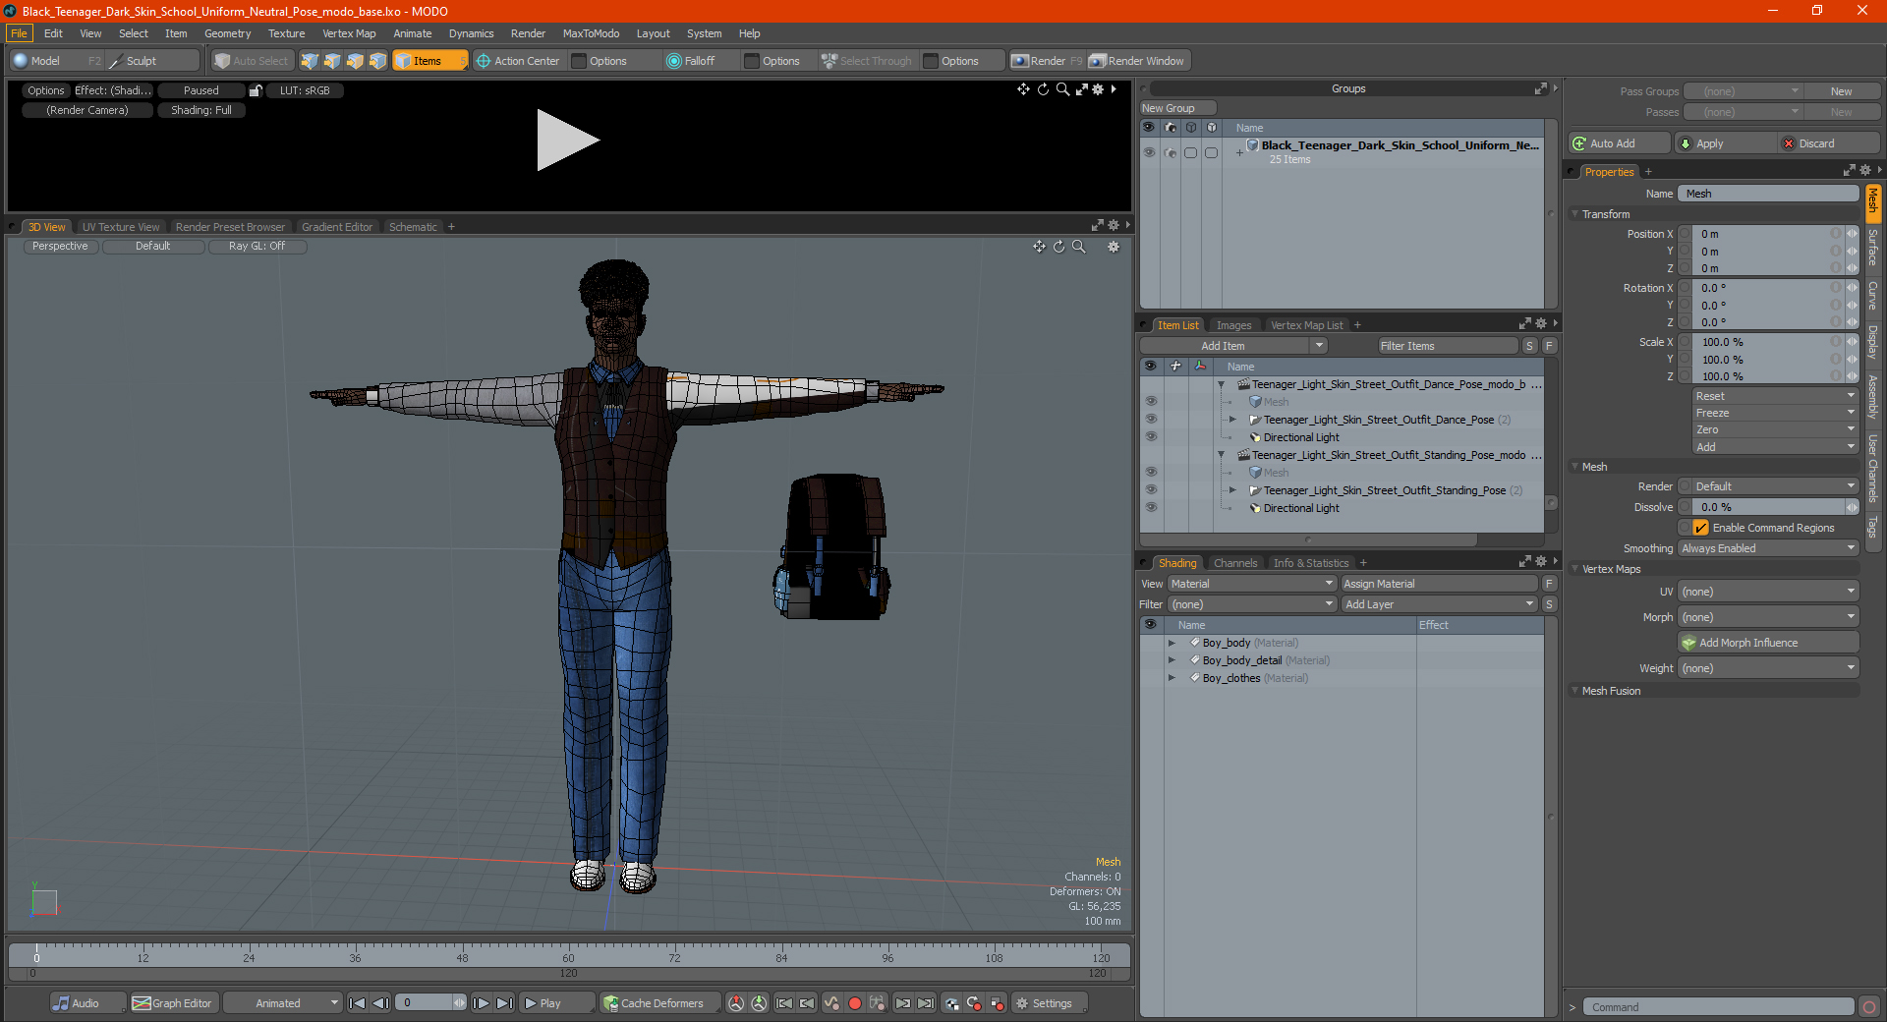The image size is (1887, 1022).
Task: Toggle group visibility eye for Black_Teenager group
Action: click(1149, 152)
